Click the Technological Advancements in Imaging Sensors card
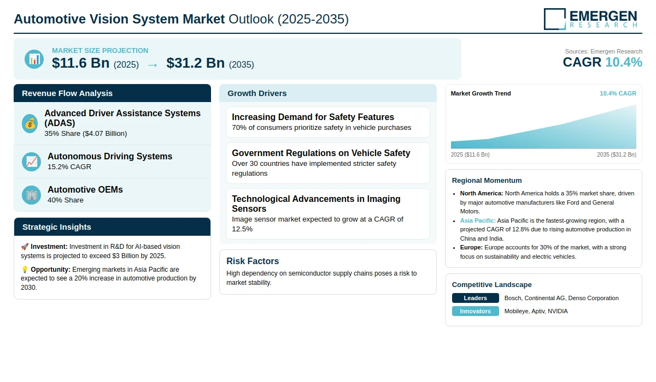 point(328,214)
